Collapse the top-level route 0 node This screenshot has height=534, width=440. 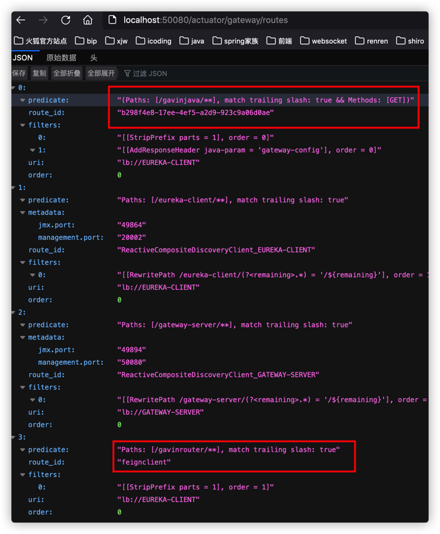coord(13,88)
